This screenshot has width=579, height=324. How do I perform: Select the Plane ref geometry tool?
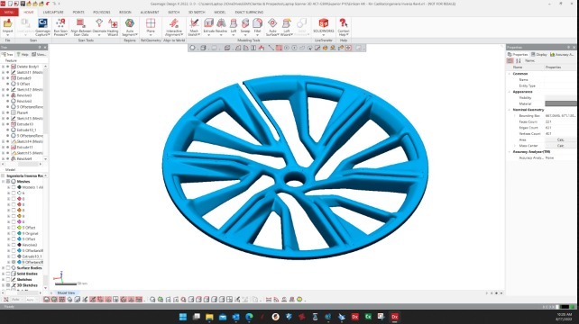(151, 27)
